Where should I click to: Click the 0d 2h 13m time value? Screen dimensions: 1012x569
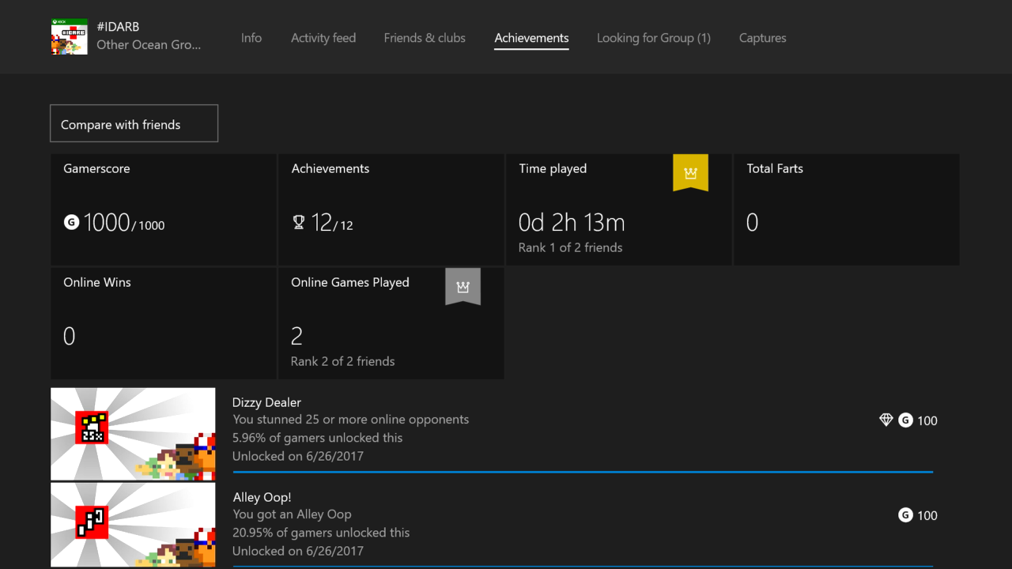[x=572, y=223]
